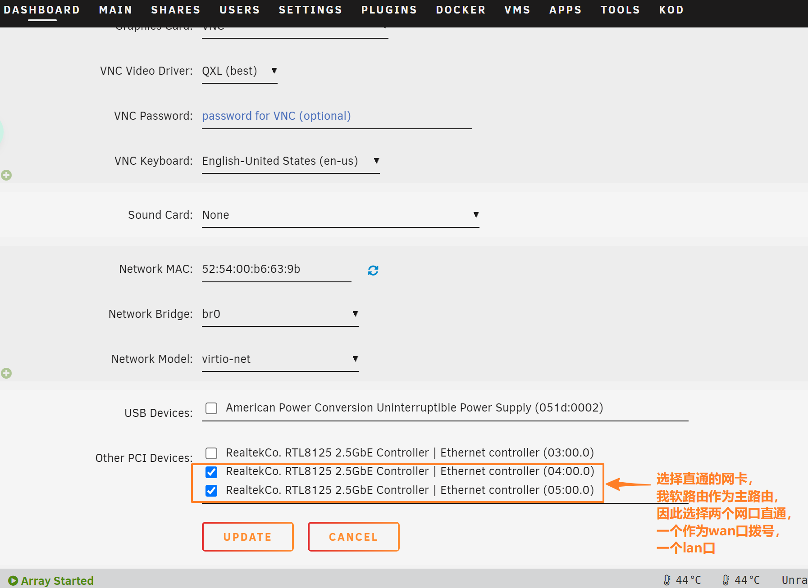Click the American Power Conversion device label
Image resolution: width=808 pixels, height=588 pixels.
pyautogui.click(x=414, y=408)
